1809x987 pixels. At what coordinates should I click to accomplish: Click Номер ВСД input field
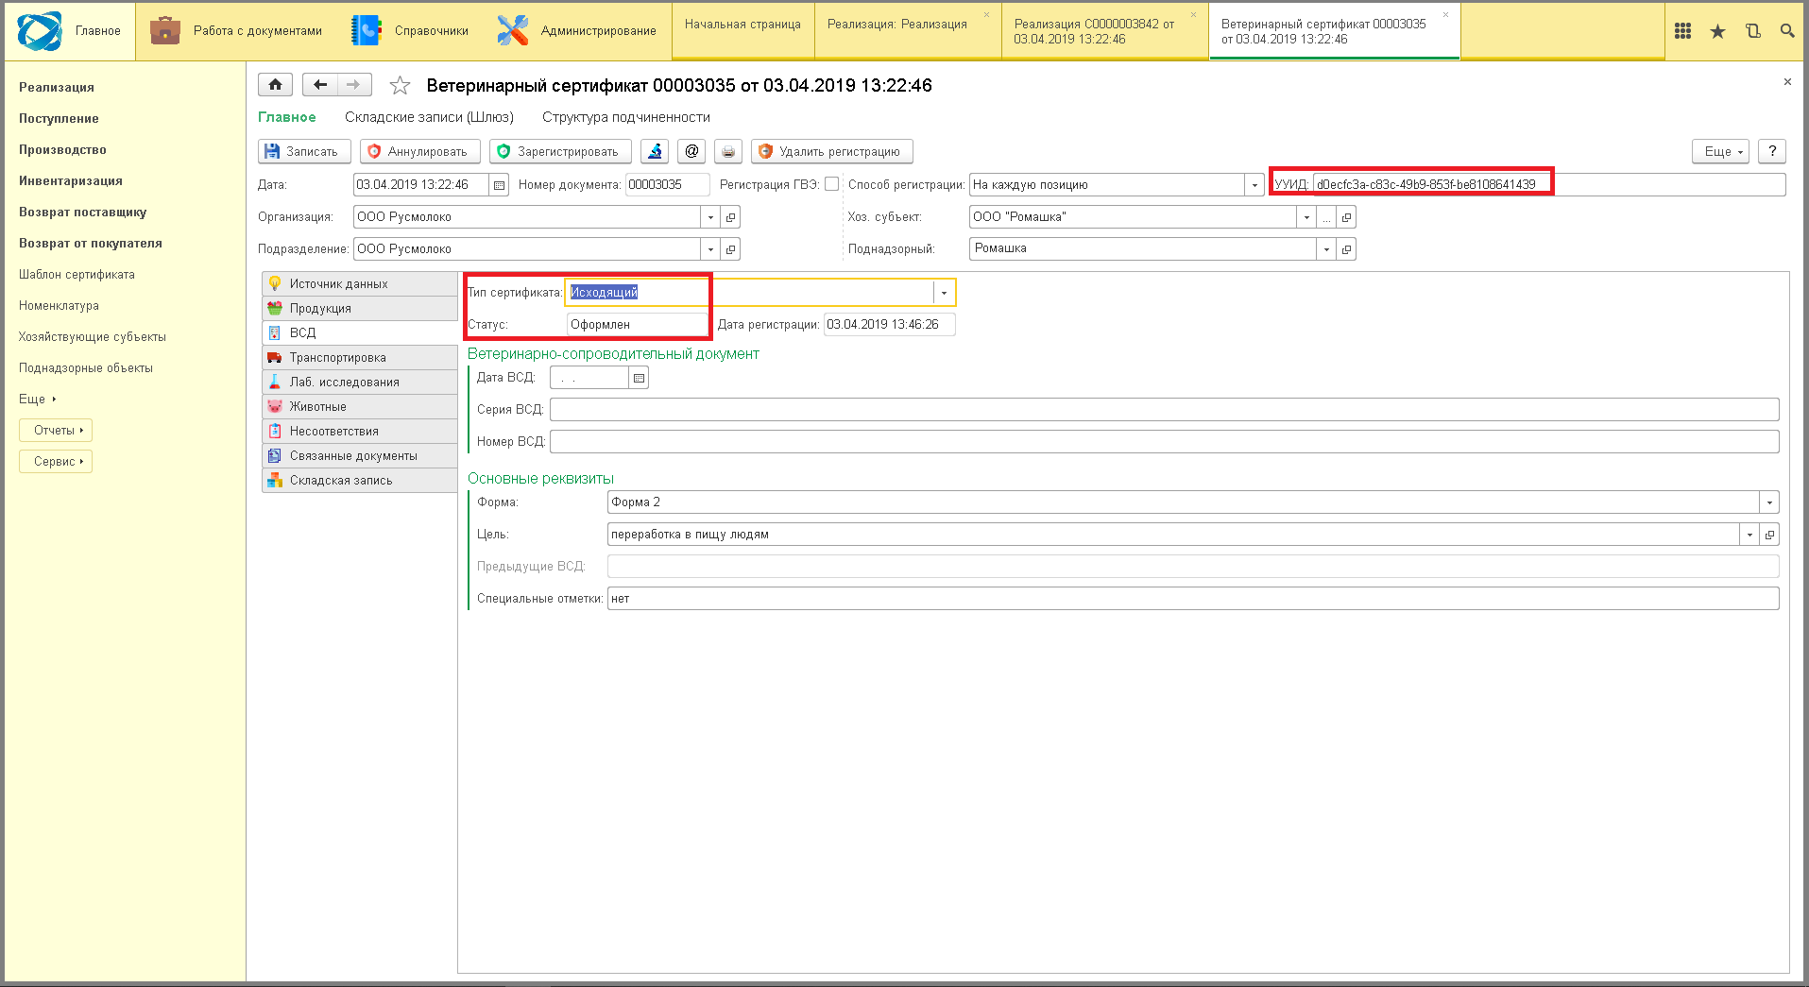coord(1165,442)
